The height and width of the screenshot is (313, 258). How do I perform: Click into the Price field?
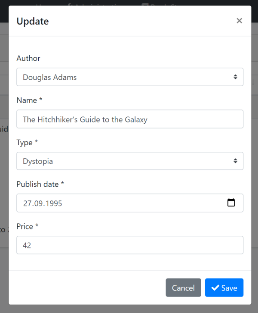coord(129,245)
